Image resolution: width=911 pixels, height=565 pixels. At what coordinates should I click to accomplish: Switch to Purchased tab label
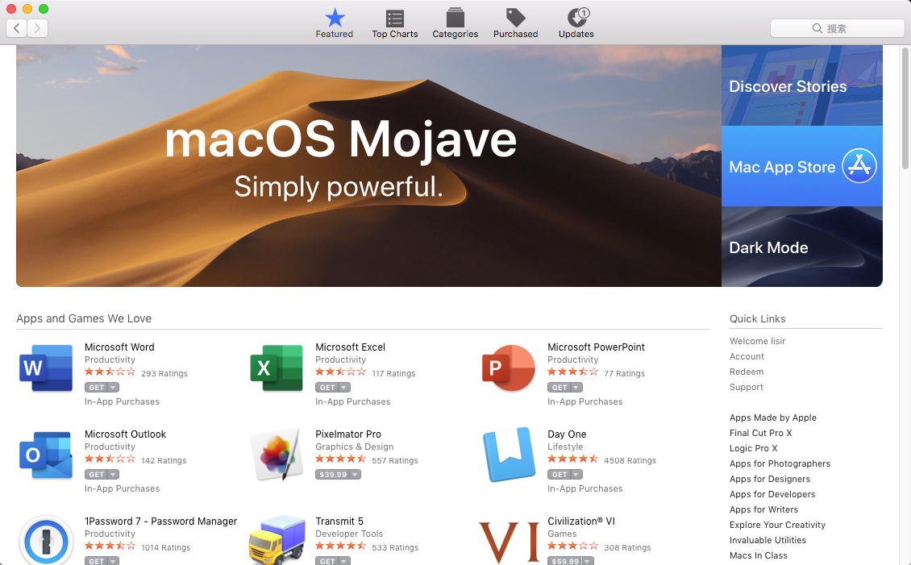tap(515, 35)
